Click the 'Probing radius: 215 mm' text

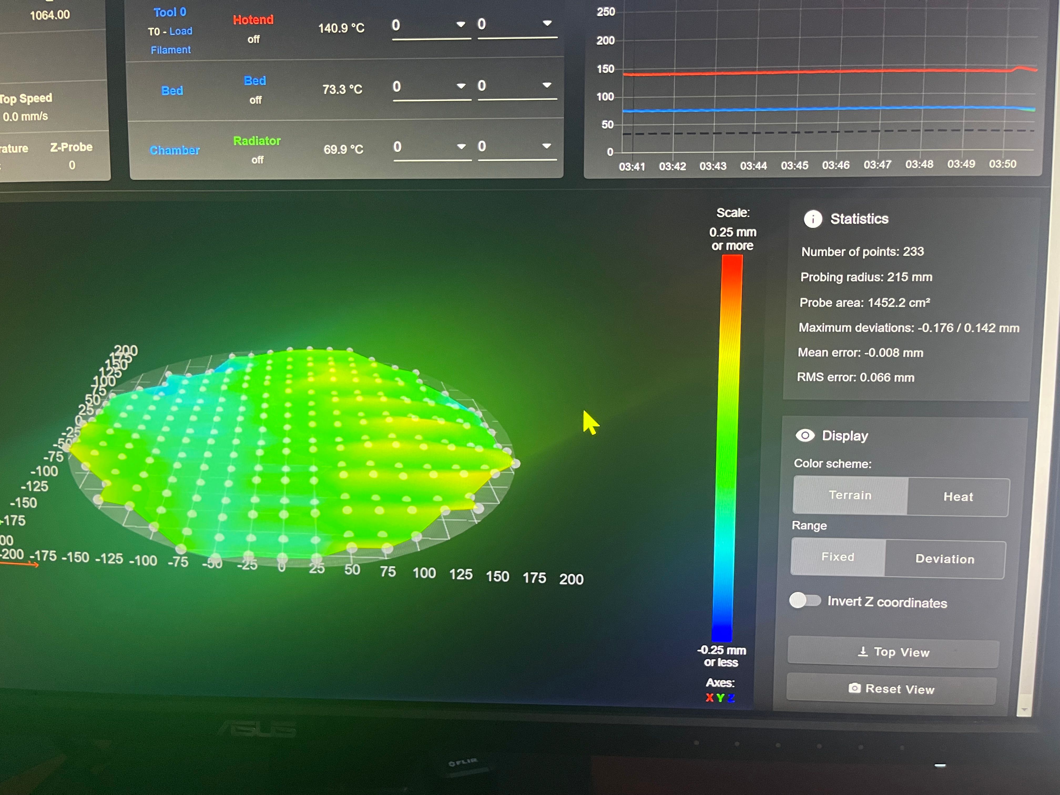click(x=867, y=277)
